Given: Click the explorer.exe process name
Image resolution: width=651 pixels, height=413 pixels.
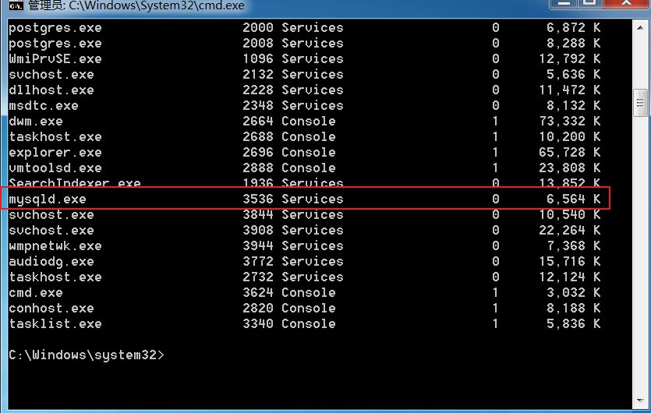Looking at the screenshot, I should tap(55, 152).
